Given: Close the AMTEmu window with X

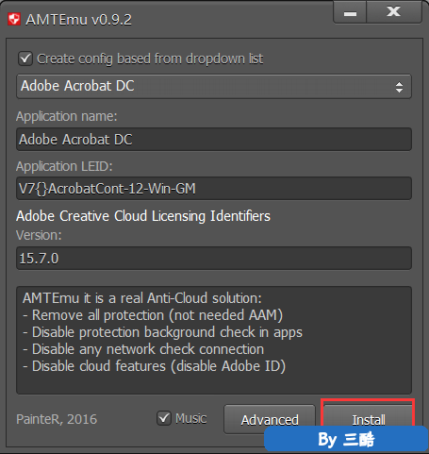Looking at the screenshot, I should (x=394, y=12).
